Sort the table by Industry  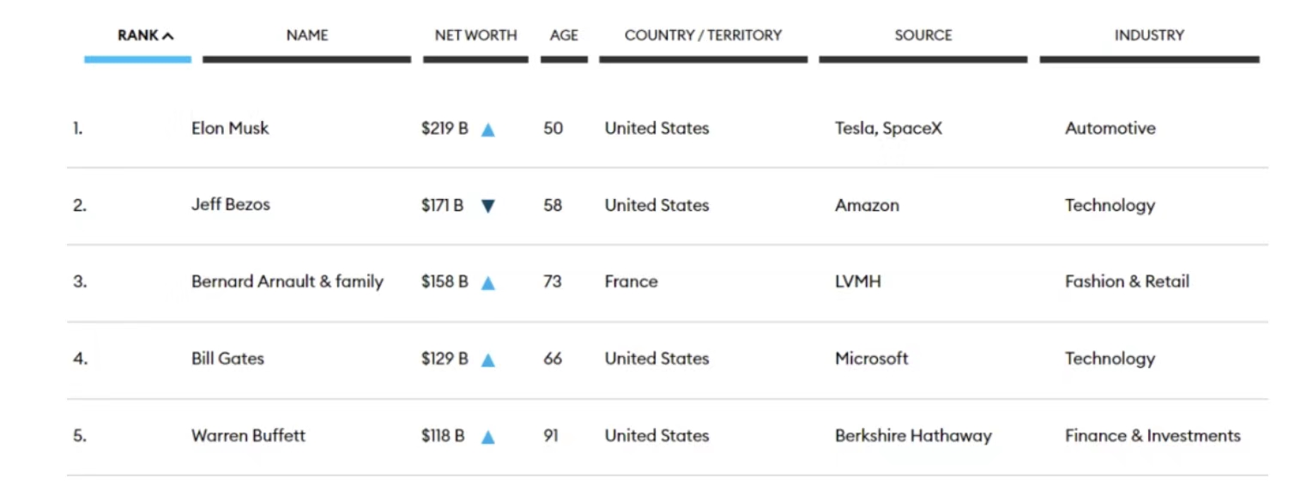pos(1148,35)
